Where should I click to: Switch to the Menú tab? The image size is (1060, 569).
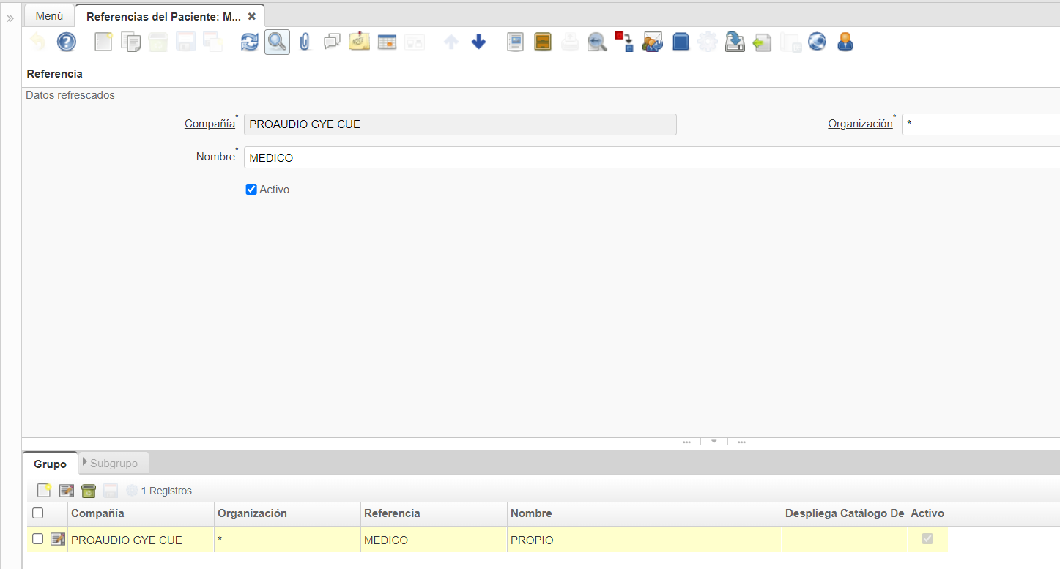[x=49, y=16]
